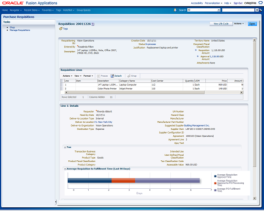This screenshot has width=264, height=211.
Task: Open the Watchlist menu
Action: click(68, 10)
